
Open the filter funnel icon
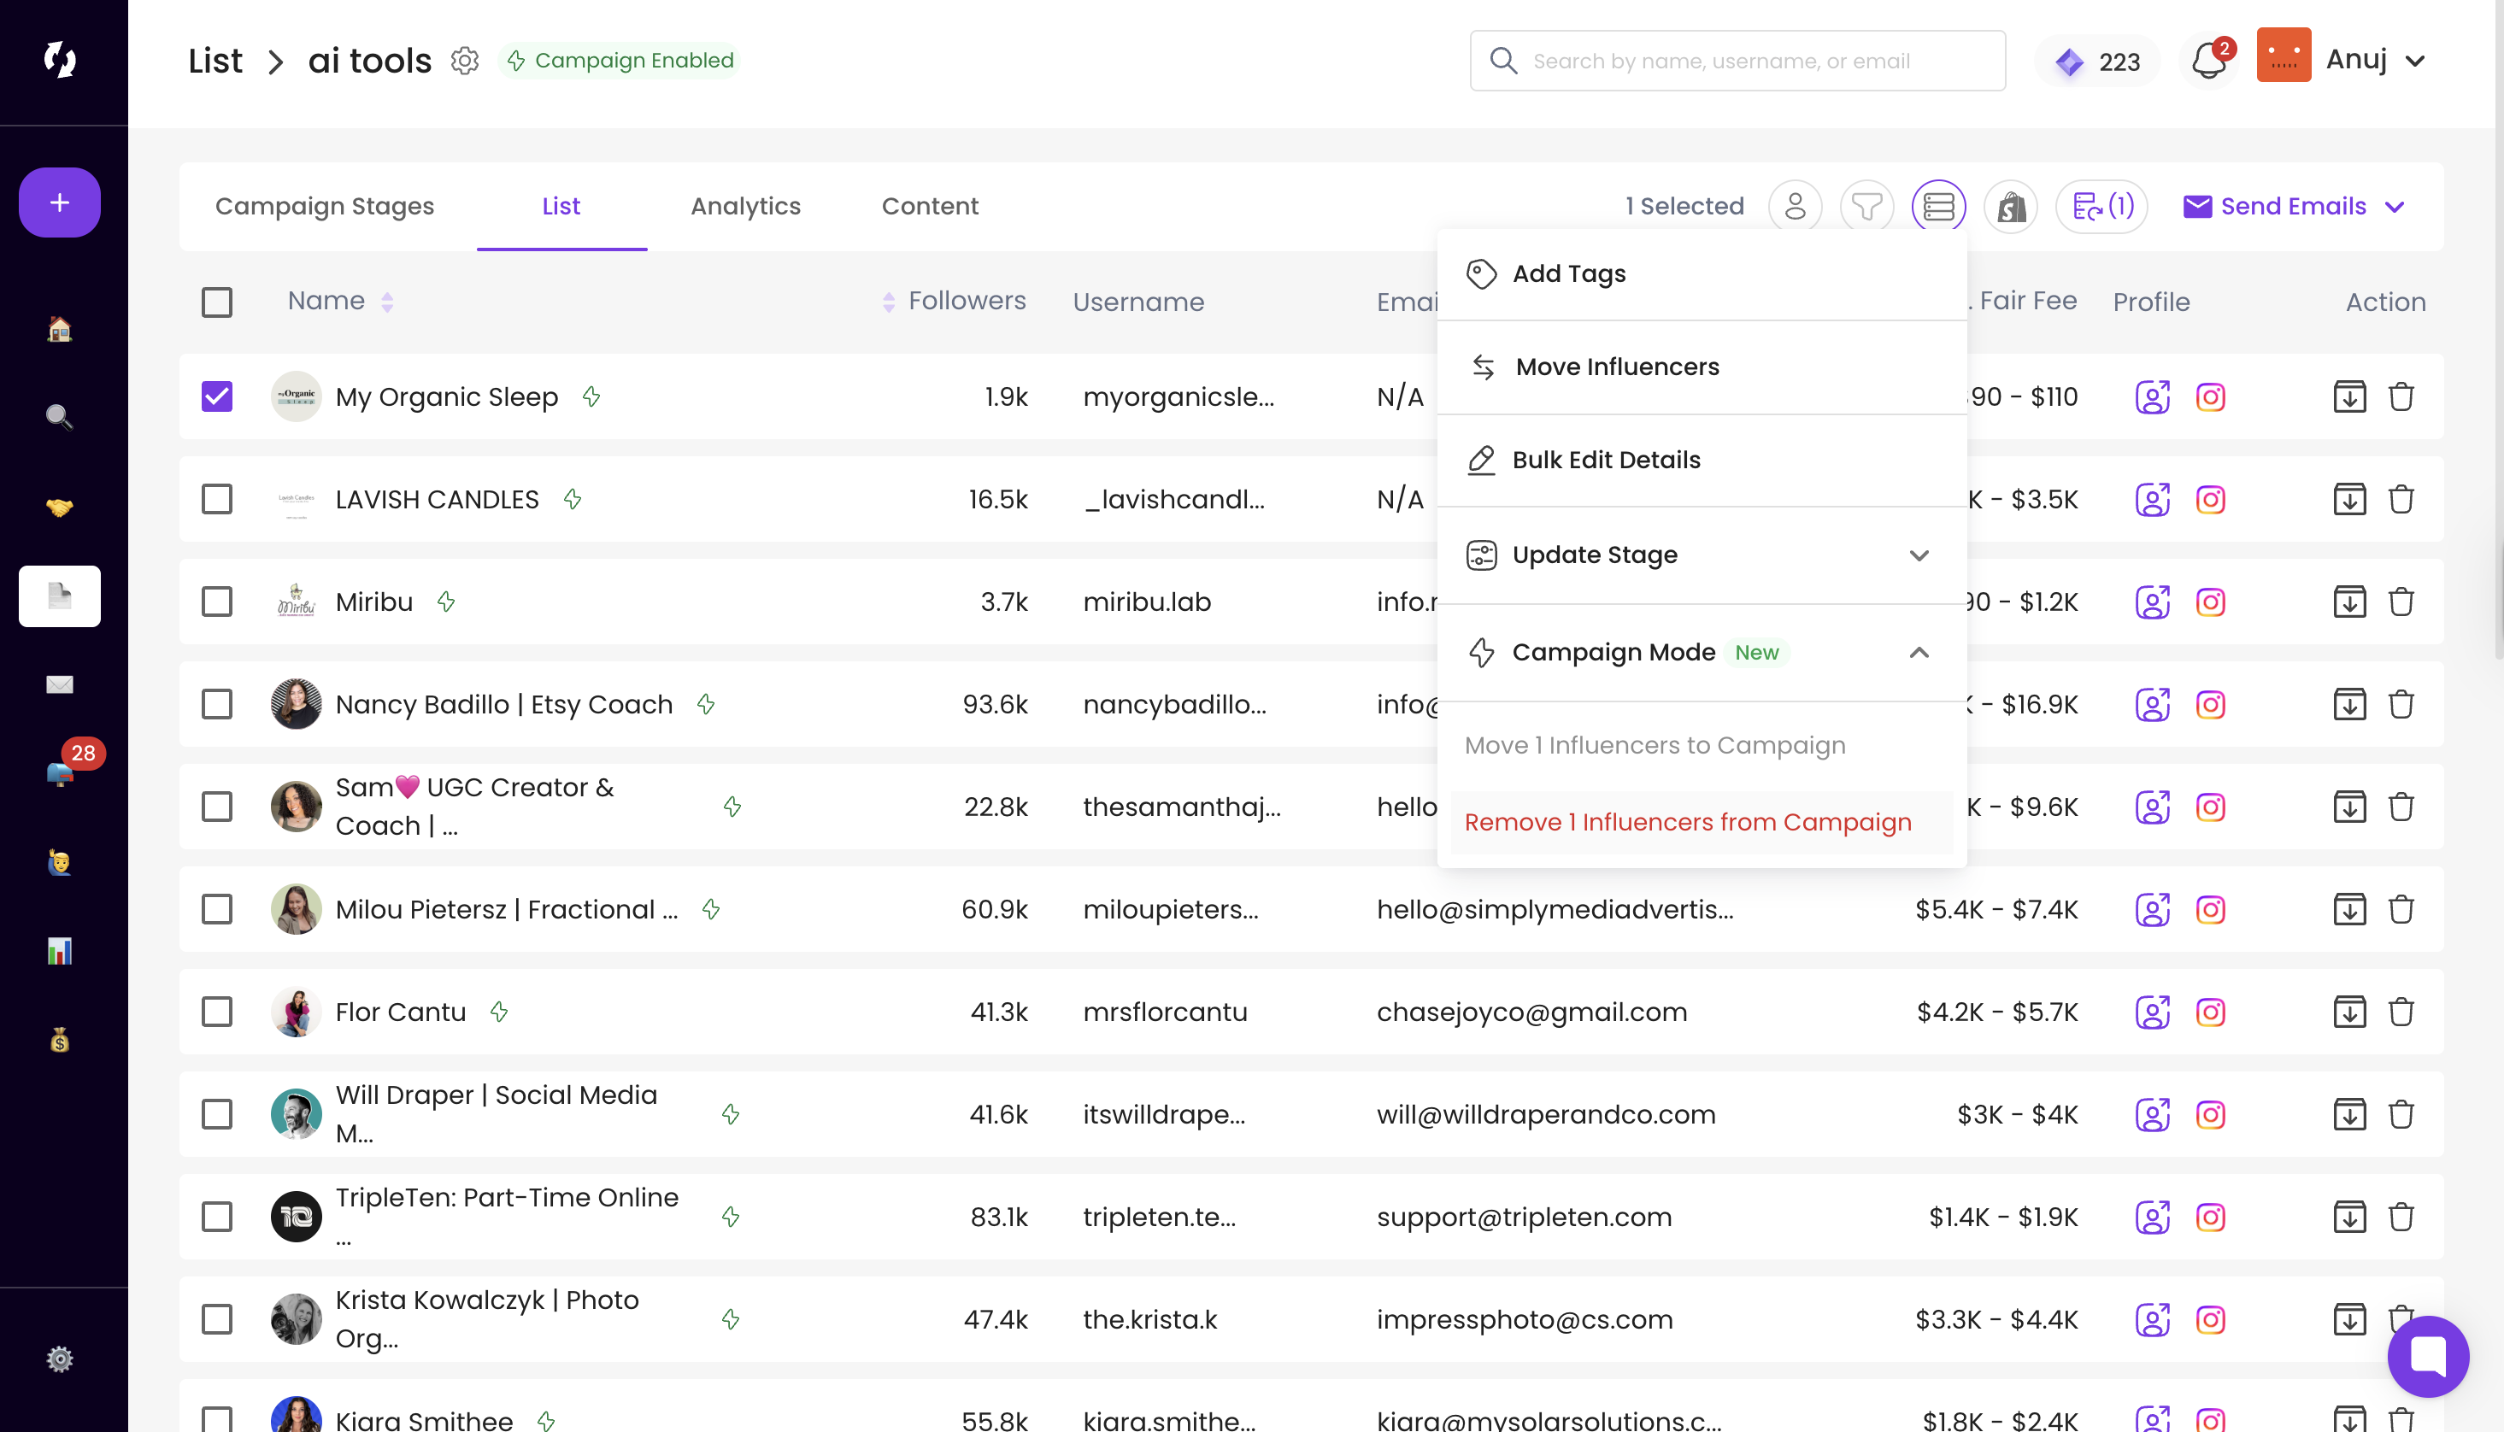click(x=1866, y=207)
